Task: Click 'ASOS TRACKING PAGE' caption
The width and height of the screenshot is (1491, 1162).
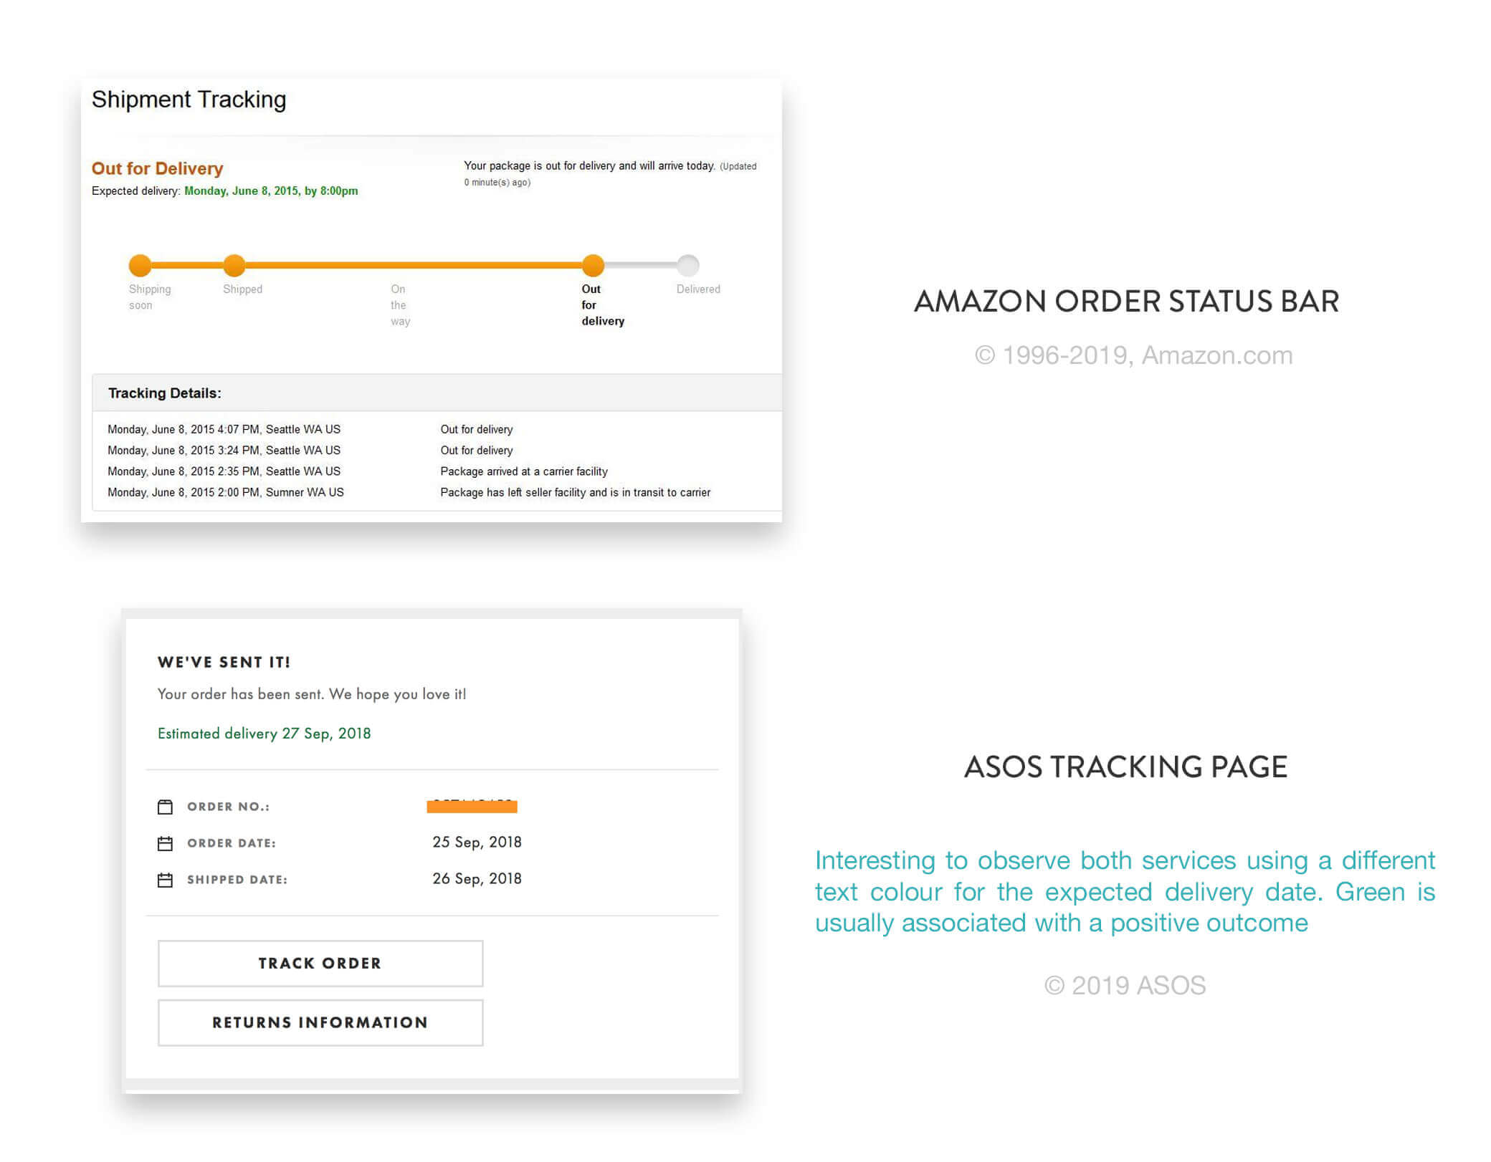Action: (1125, 767)
